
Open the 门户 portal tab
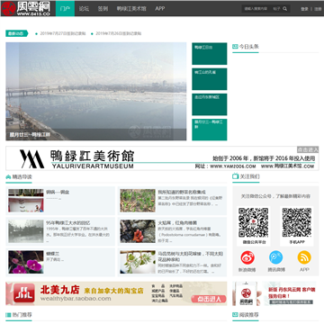(65, 9)
